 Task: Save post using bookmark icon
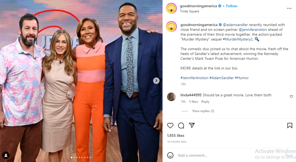290,125
